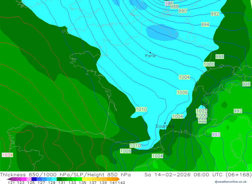Screen dimensions: 252x184
Task: Click the 142 legend value
Action: pos(121,183)
